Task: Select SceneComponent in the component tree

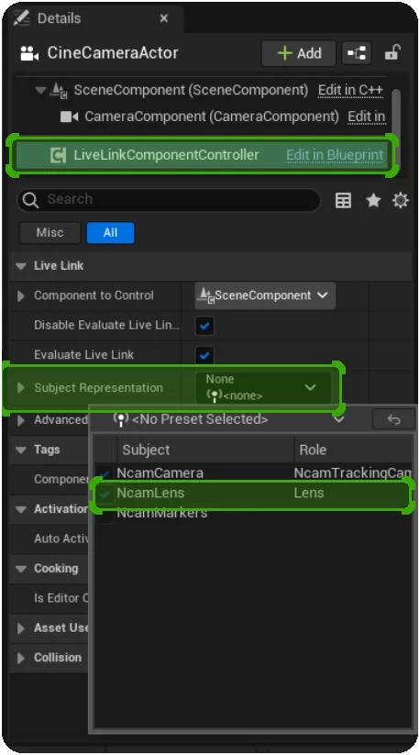Action: (x=191, y=90)
